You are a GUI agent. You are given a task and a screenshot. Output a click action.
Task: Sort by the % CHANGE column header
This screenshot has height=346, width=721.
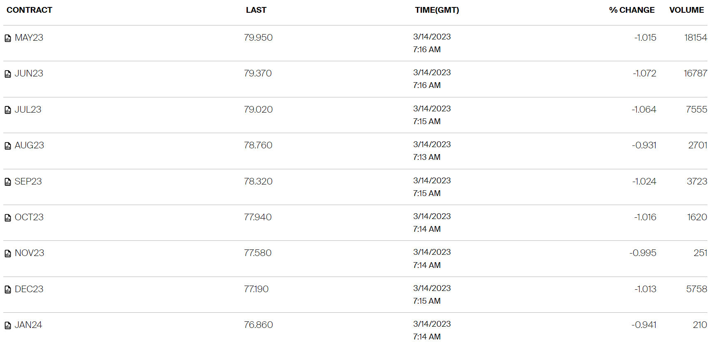[632, 10]
